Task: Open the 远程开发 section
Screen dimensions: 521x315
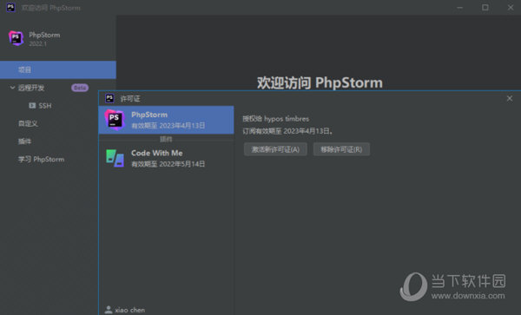Action: pos(31,88)
